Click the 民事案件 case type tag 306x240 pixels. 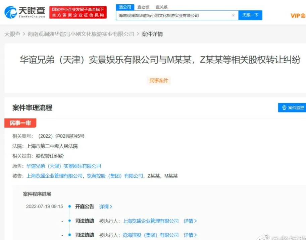click(x=159, y=81)
